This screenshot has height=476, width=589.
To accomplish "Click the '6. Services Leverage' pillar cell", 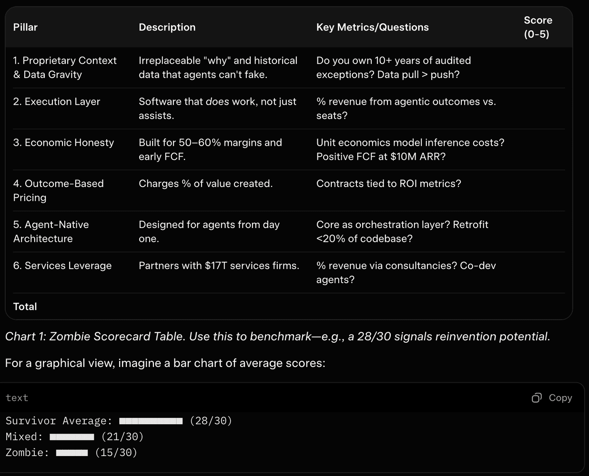I will (62, 266).
